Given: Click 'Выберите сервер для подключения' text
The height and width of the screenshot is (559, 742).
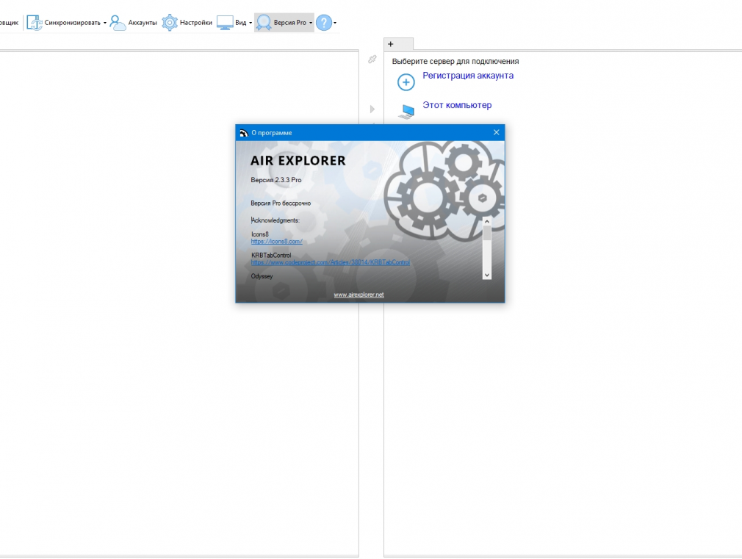Looking at the screenshot, I should click(455, 61).
